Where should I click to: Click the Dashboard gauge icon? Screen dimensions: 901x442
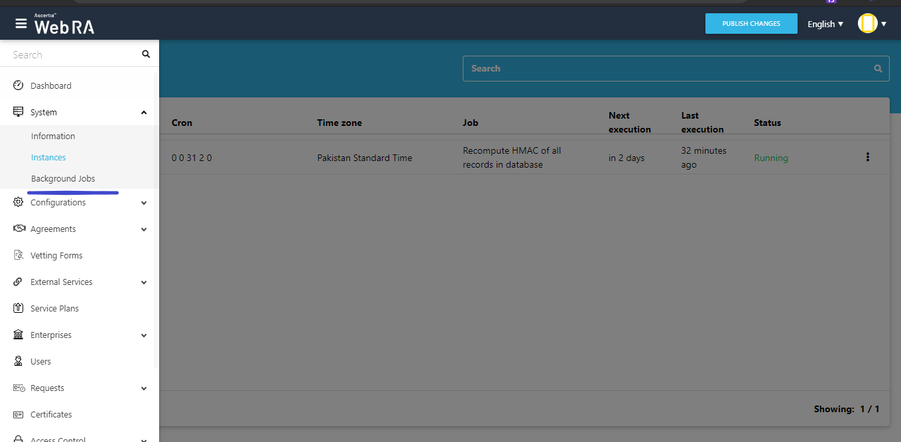point(19,85)
